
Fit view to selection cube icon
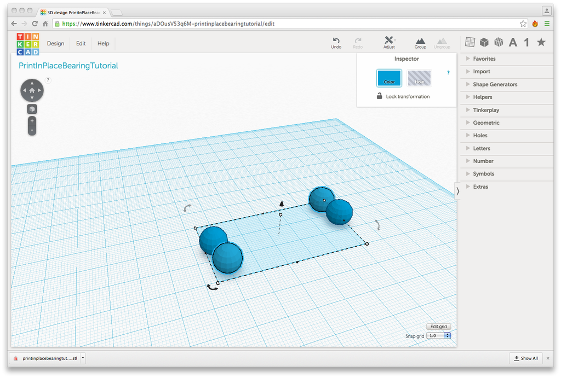32,109
